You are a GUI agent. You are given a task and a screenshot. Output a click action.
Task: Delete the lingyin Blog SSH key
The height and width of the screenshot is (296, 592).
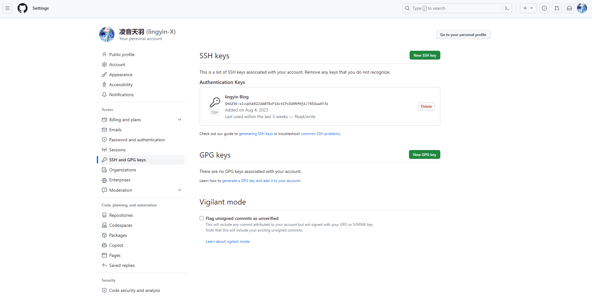426,106
